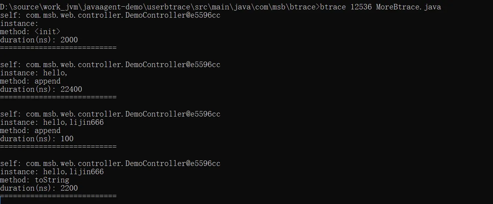Click the last equals-sign separator line

pyautogui.click(x=58, y=196)
